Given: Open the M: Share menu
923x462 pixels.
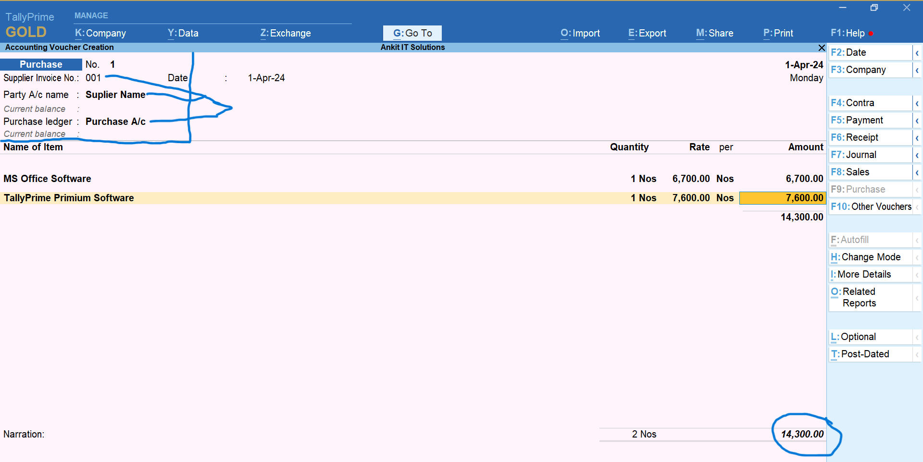Looking at the screenshot, I should [714, 33].
